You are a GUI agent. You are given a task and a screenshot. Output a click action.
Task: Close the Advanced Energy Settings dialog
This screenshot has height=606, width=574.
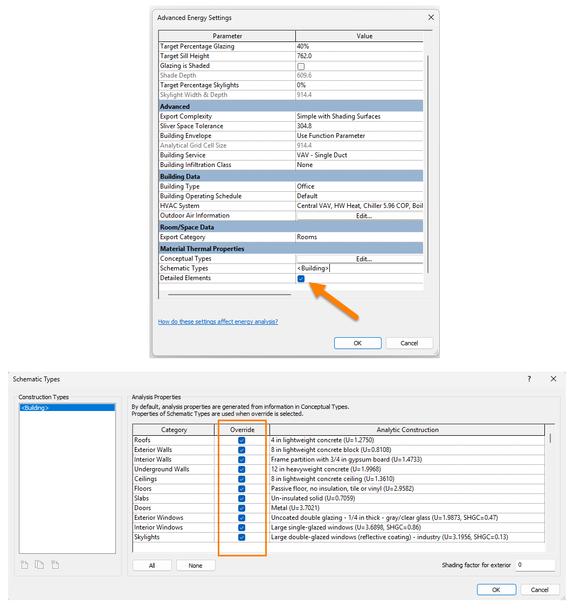[x=431, y=17]
